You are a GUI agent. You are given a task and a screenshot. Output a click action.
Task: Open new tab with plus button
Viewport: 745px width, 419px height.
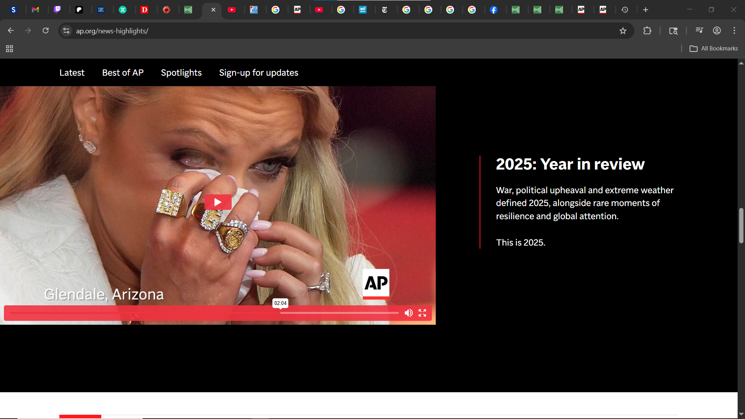click(646, 10)
